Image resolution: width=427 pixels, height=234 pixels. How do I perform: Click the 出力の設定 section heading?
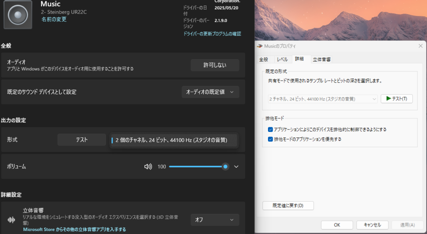pyautogui.click(x=13, y=120)
